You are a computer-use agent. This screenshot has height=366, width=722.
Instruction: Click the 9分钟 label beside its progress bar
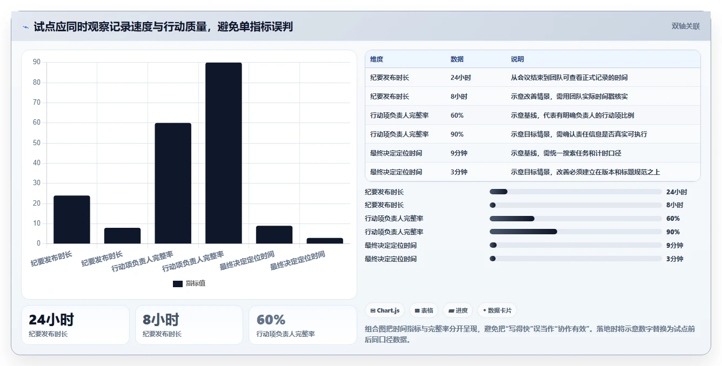(x=675, y=245)
